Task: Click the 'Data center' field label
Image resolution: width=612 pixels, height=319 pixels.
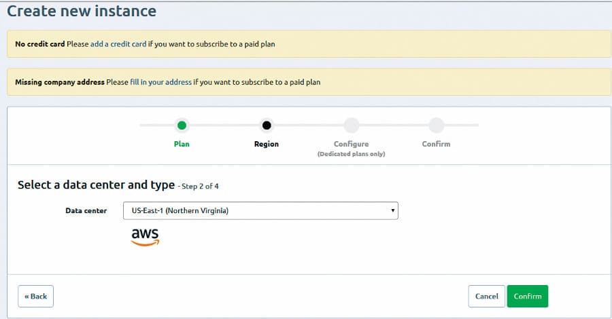Action: point(86,210)
